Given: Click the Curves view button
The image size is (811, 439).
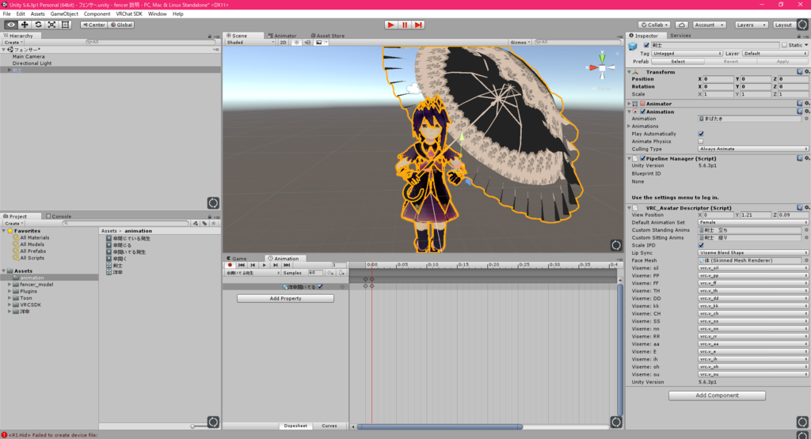Looking at the screenshot, I should [x=329, y=426].
